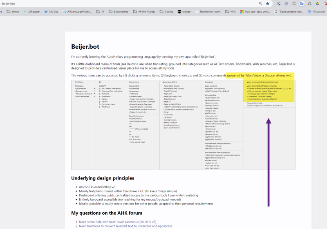Open the Google Translate extension icon
This screenshot has height=229, width=327.
pos(302,4)
